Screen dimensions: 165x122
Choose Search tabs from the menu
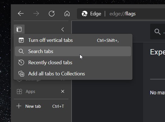tap(73, 51)
